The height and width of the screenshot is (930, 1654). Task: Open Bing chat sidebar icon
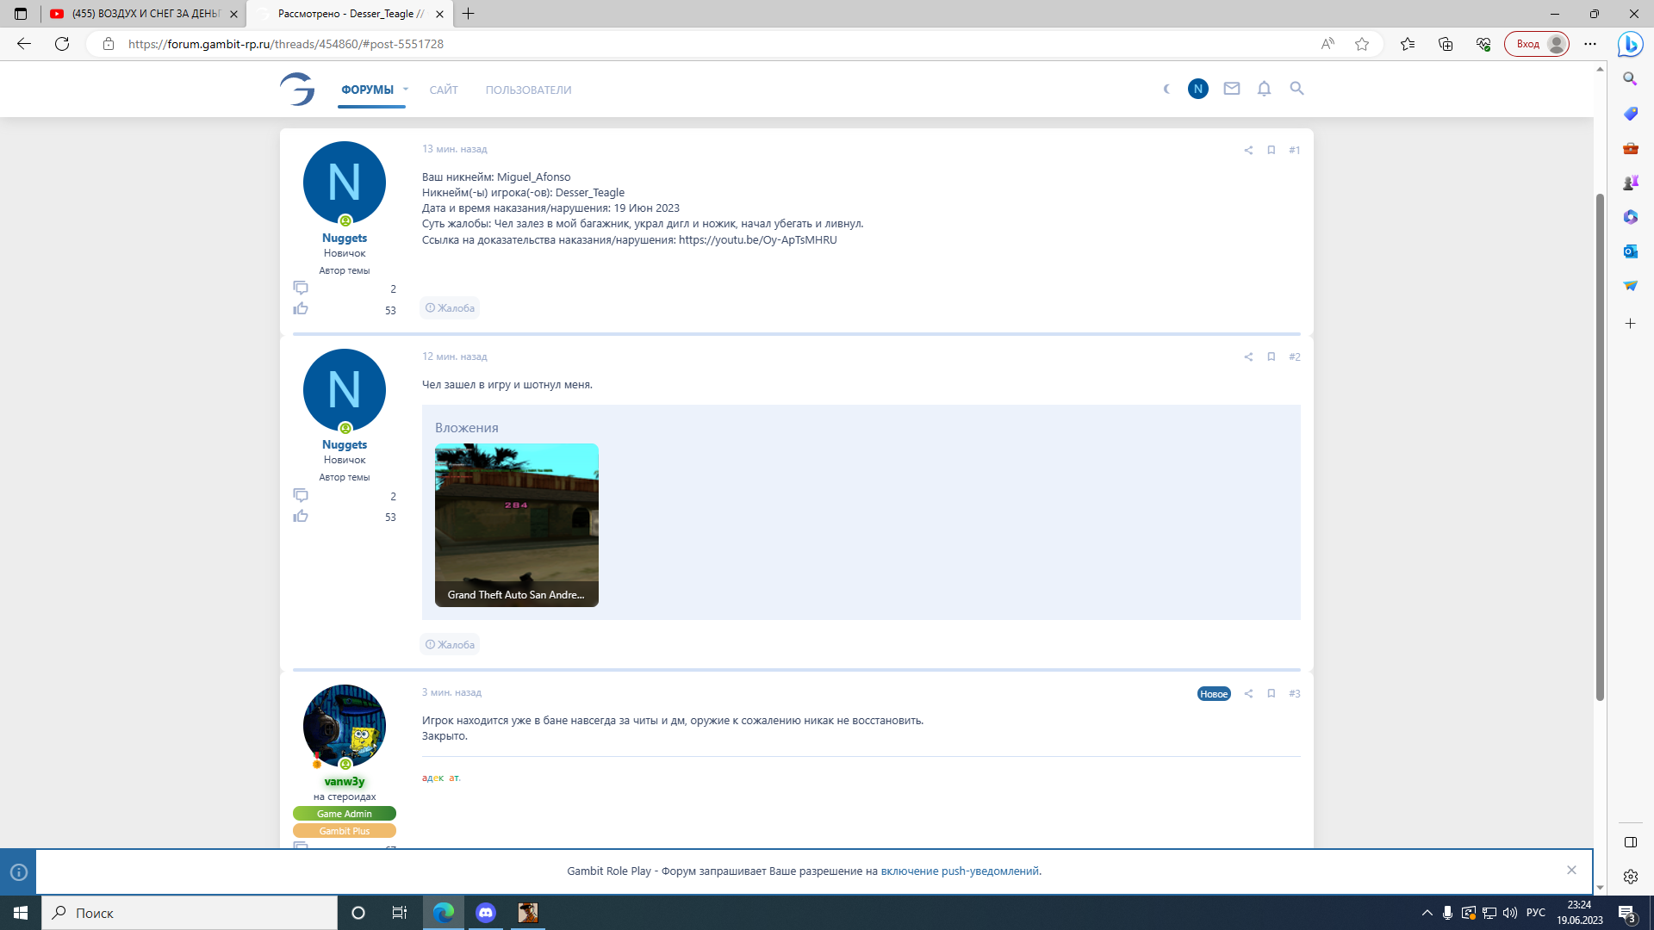pyautogui.click(x=1630, y=44)
